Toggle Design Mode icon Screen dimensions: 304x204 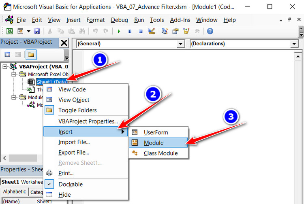click(x=152, y=31)
